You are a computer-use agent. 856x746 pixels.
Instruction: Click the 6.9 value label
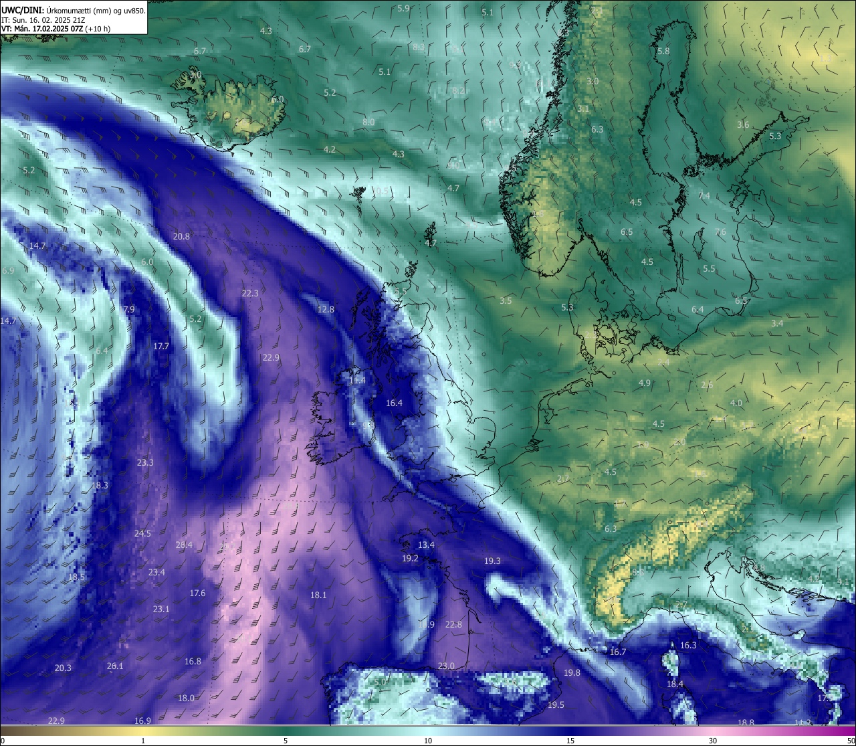8,271
